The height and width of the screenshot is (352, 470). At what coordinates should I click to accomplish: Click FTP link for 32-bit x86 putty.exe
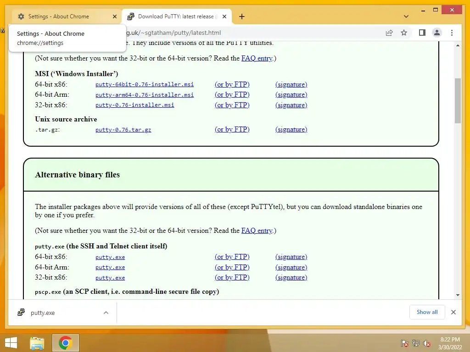pyautogui.click(x=232, y=277)
